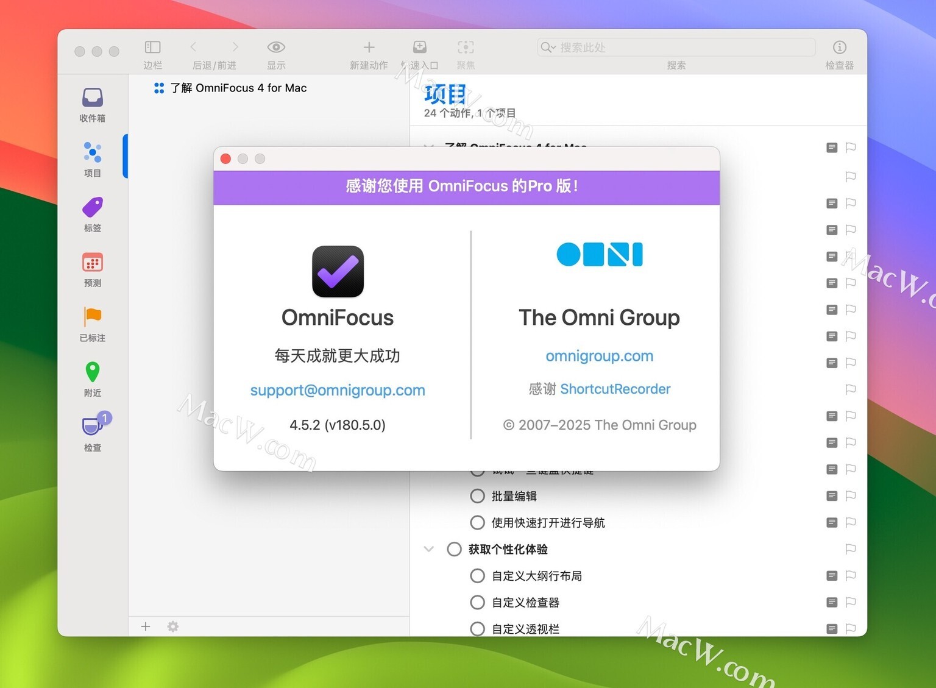Flag the 使用快速打开进行导航 action
936x688 pixels.
(x=851, y=522)
